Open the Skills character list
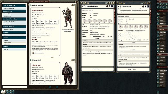Screen dimensions: 168x94 coord(162,80)
